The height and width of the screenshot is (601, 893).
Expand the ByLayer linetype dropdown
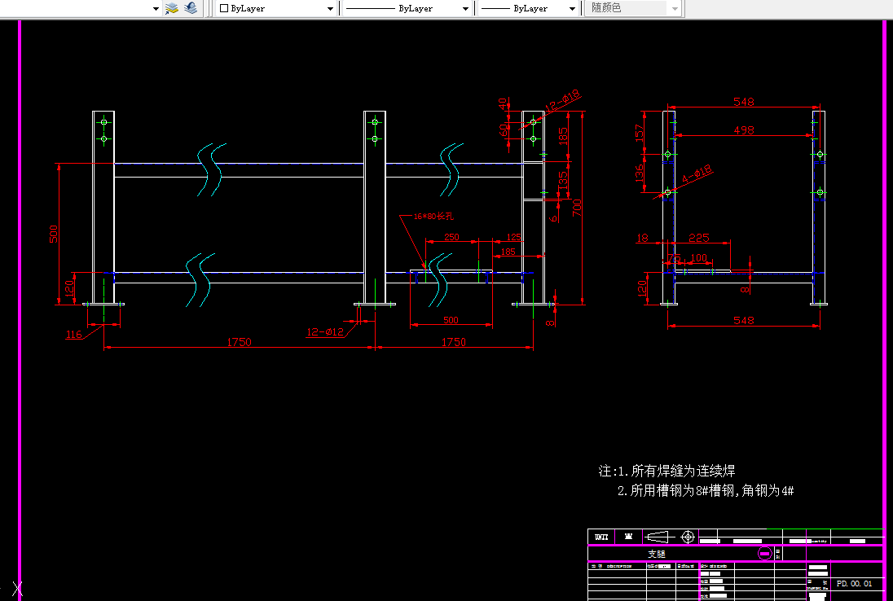464,8
